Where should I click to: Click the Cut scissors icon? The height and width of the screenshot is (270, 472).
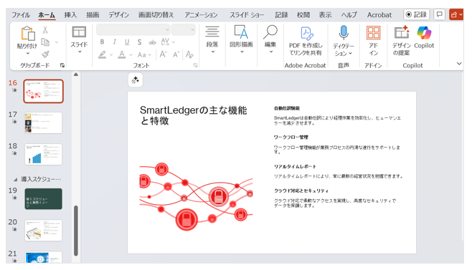pyautogui.click(x=45, y=30)
